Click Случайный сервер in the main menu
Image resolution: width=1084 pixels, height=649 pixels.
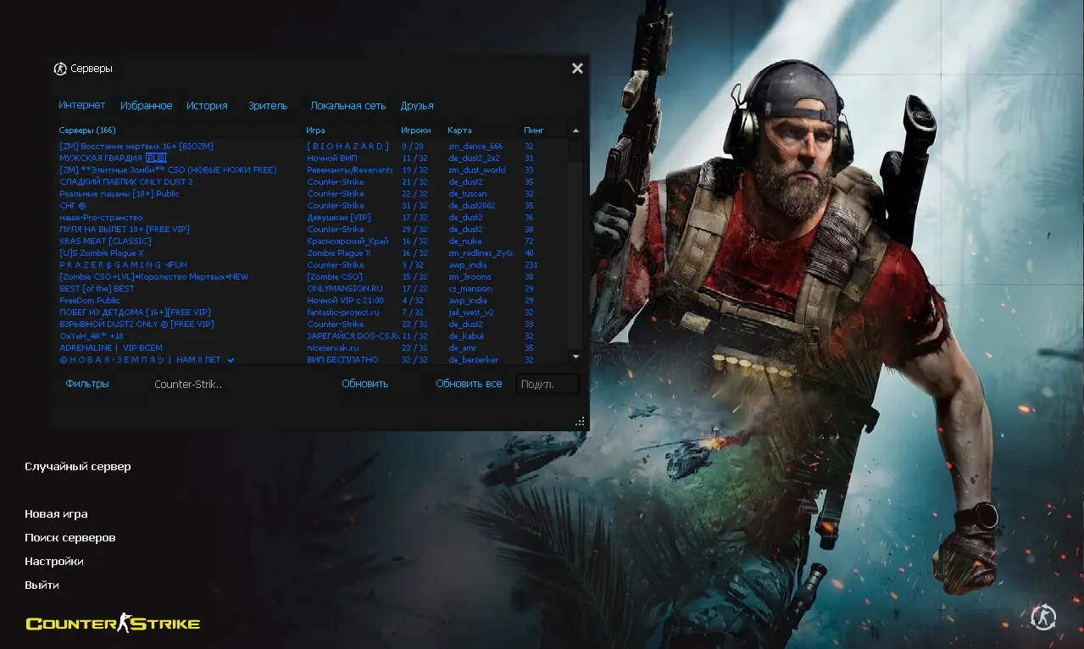(x=78, y=467)
